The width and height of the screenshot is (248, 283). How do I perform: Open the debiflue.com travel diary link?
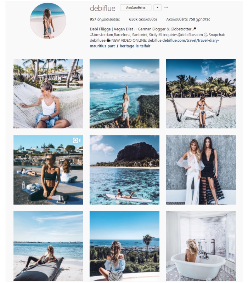coord(154,43)
